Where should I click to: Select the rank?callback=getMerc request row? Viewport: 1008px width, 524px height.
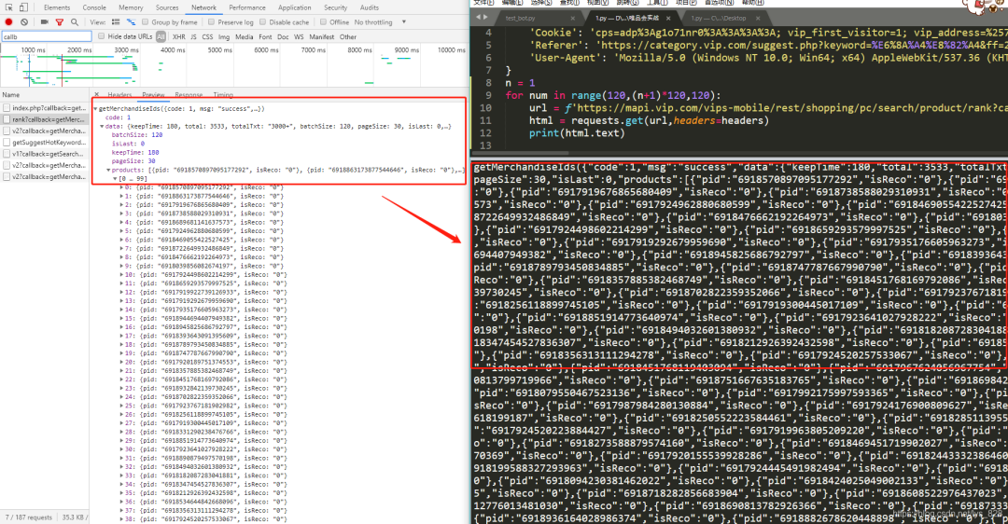pyautogui.click(x=45, y=119)
